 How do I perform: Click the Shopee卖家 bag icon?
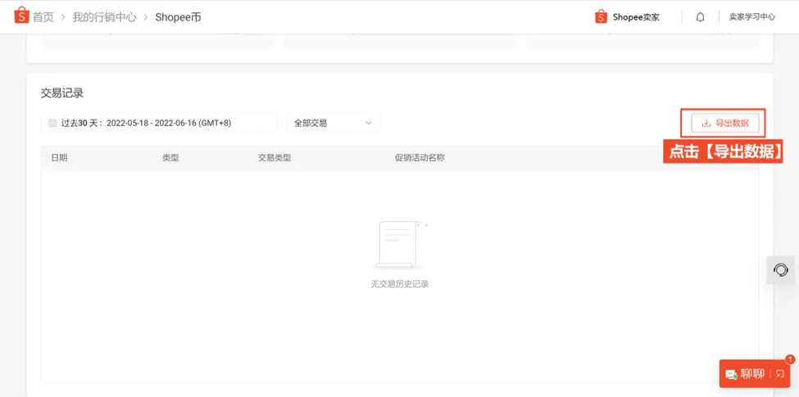tap(602, 17)
